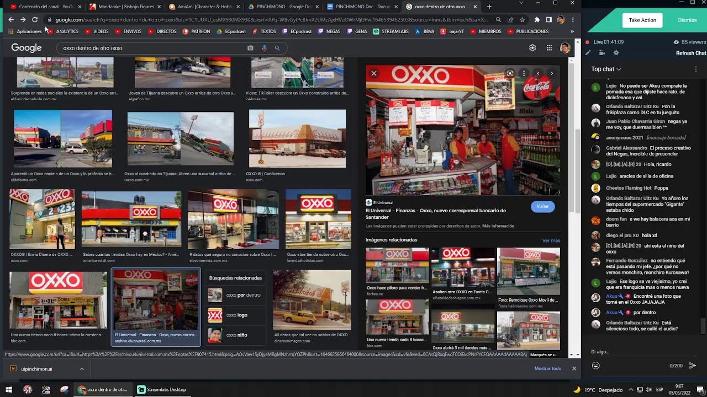
Task: Click the Google logo
Action: coord(27,48)
